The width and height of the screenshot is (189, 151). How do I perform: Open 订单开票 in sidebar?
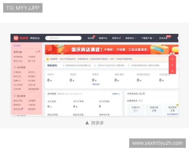tap(17, 89)
